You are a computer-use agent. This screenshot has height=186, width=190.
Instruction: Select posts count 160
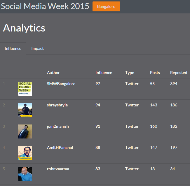154,126
